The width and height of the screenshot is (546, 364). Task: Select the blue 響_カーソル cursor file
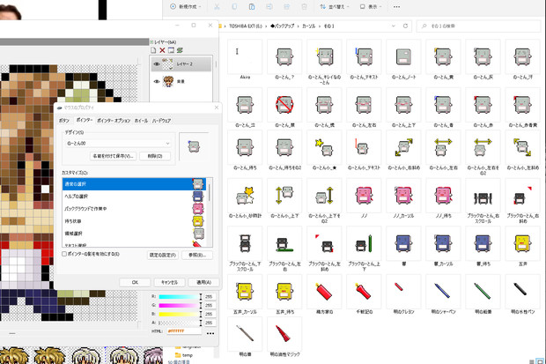point(443,247)
